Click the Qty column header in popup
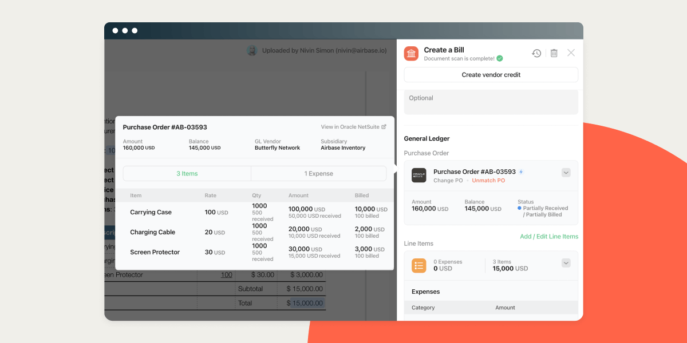687x343 pixels. click(256, 196)
